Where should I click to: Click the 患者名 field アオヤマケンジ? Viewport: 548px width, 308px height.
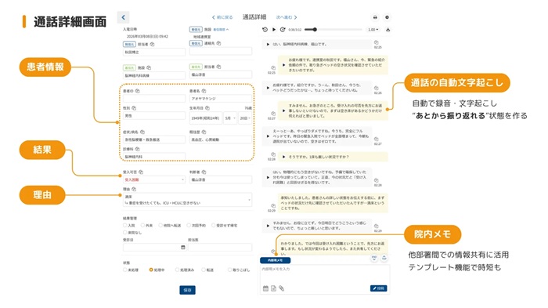(221, 98)
